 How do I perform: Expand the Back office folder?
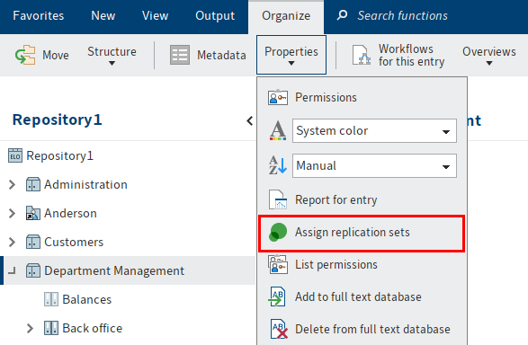(30, 328)
